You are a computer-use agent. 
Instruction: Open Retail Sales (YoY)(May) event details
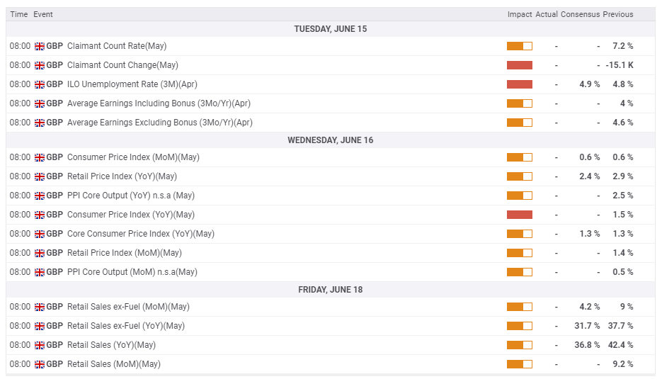click(x=111, y=345)
